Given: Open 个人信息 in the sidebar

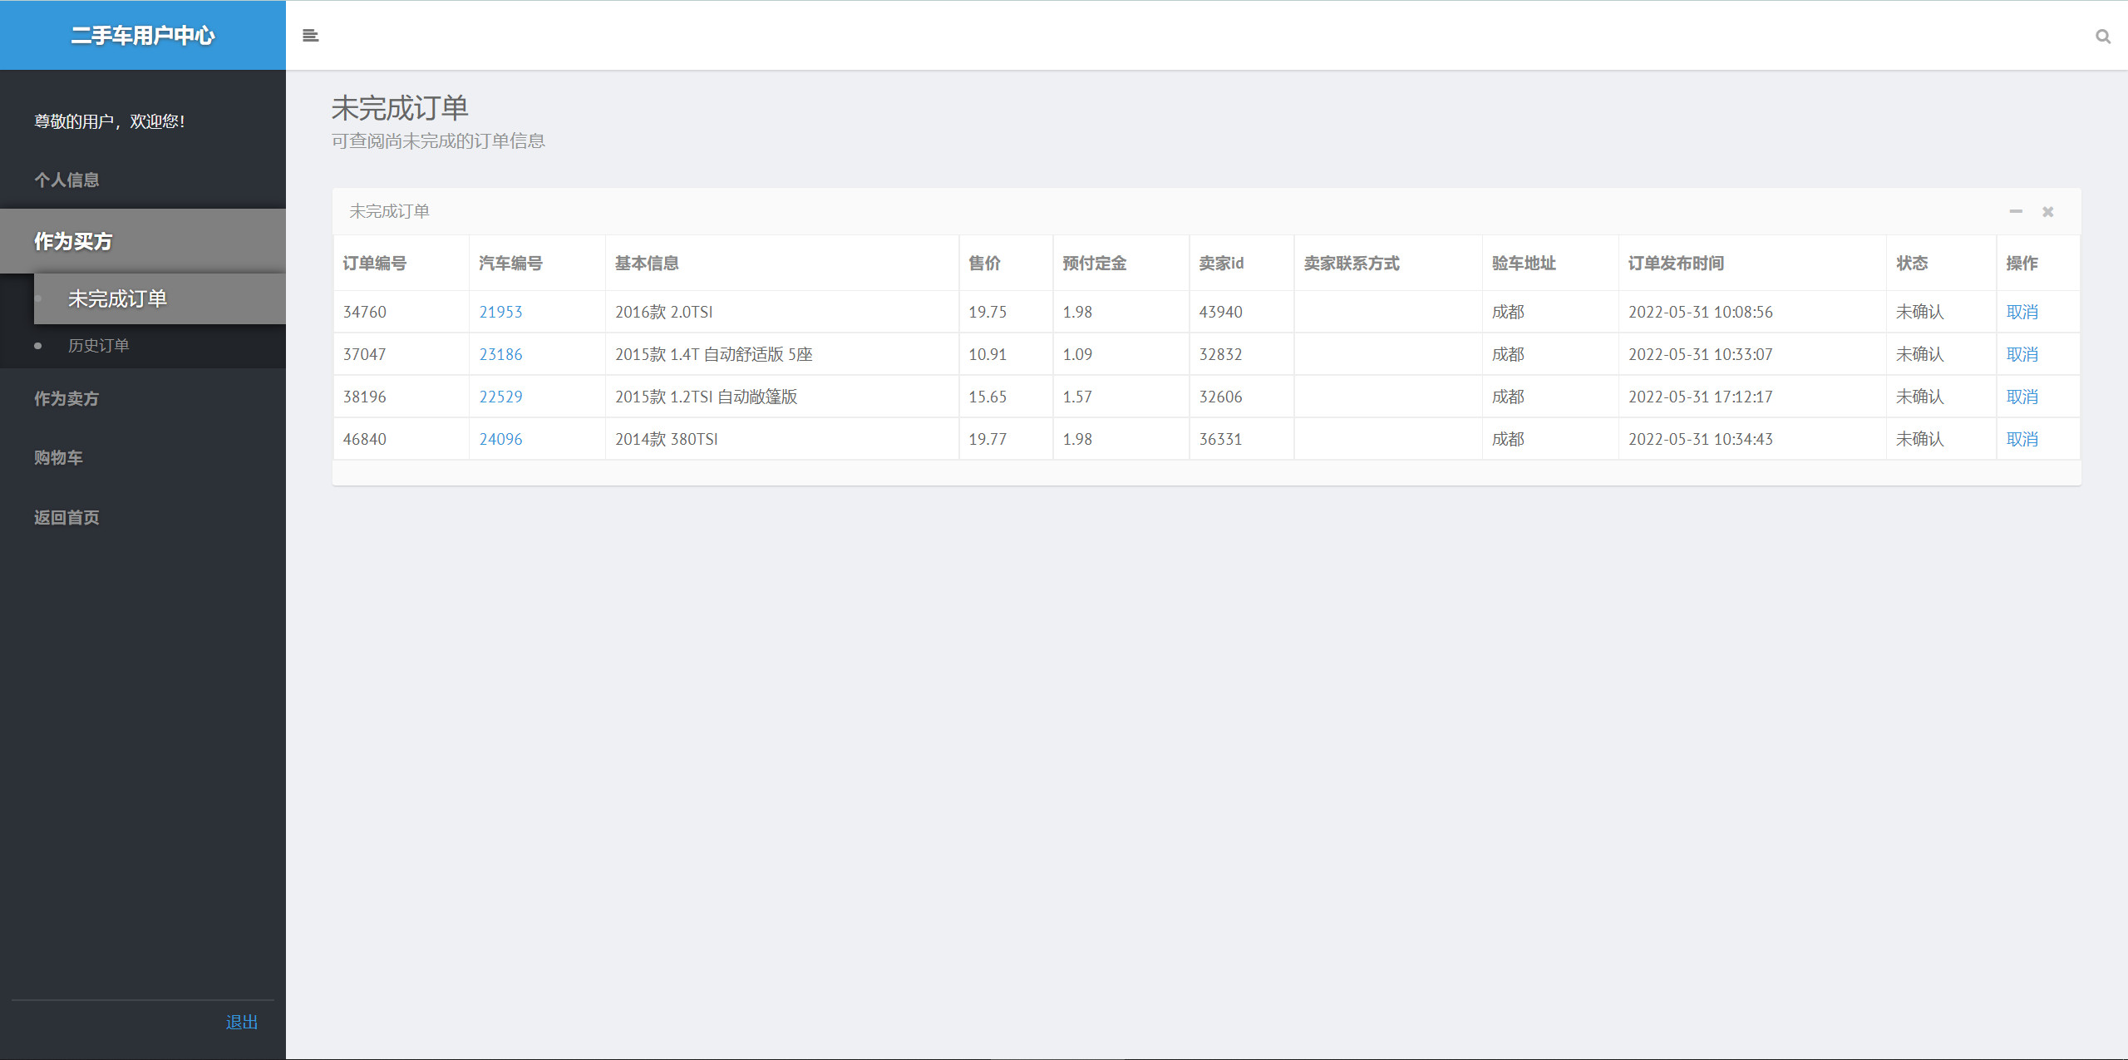Looking at the screenshot, I should (x=66, y=180).
